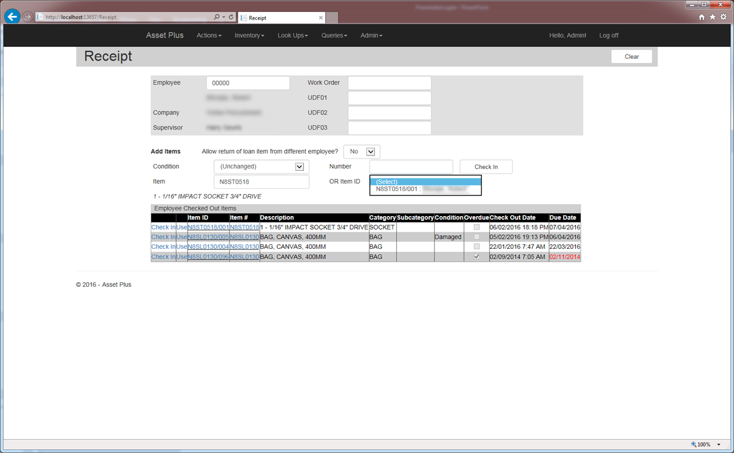Click the browser forward arrow button

click(27, 17)
